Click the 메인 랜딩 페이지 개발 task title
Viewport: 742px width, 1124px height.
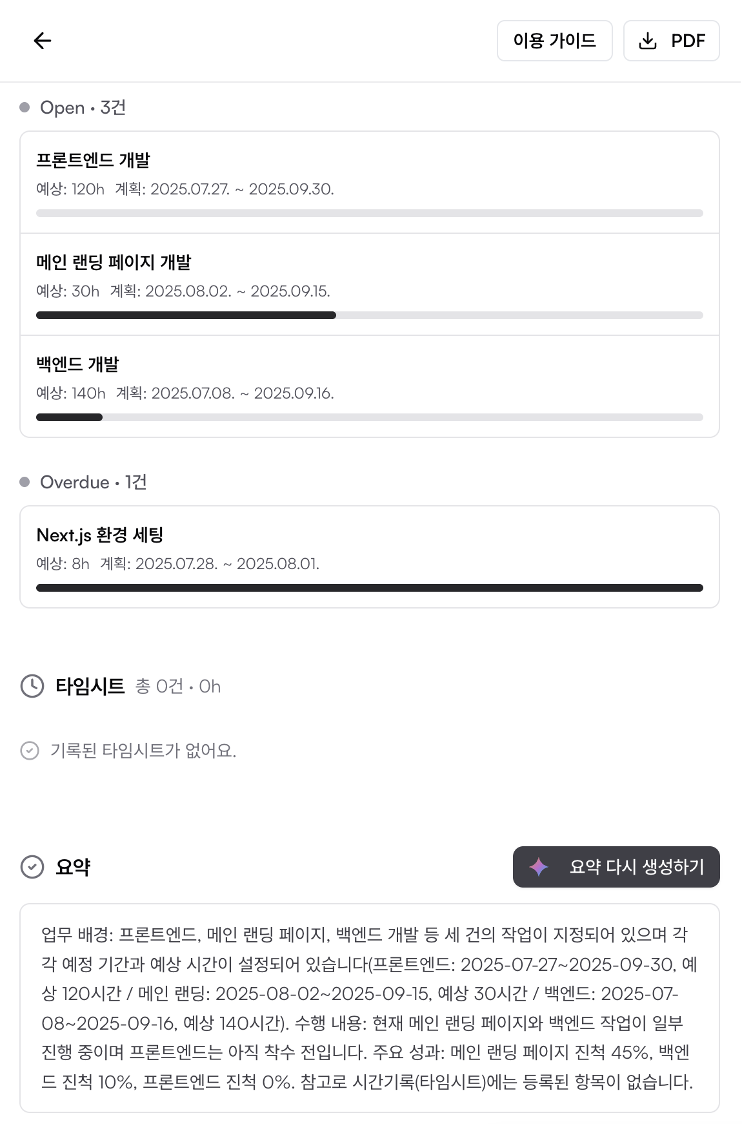pos(114,262)
